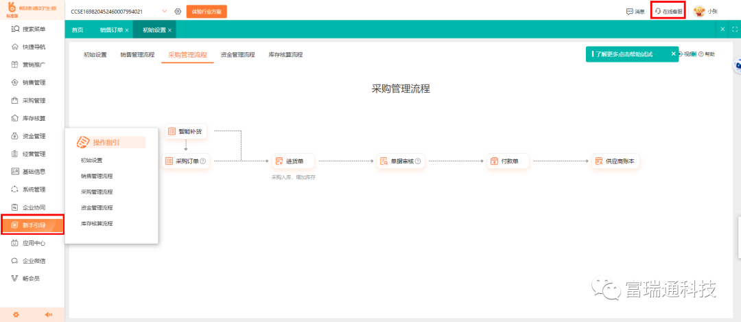The height and width of the screenshot is (322, 741).
Task: Toggle fullscreen icon on tab bar
Action: 735,30
